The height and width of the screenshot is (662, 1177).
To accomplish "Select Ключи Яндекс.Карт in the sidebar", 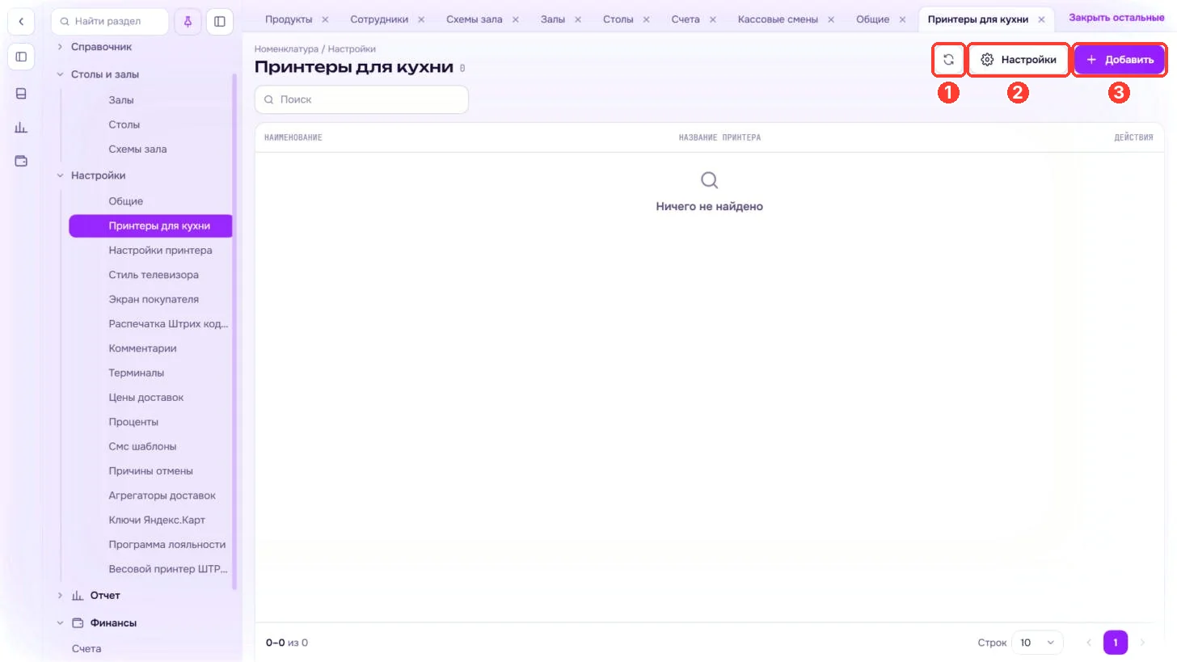I will (157, 520).
